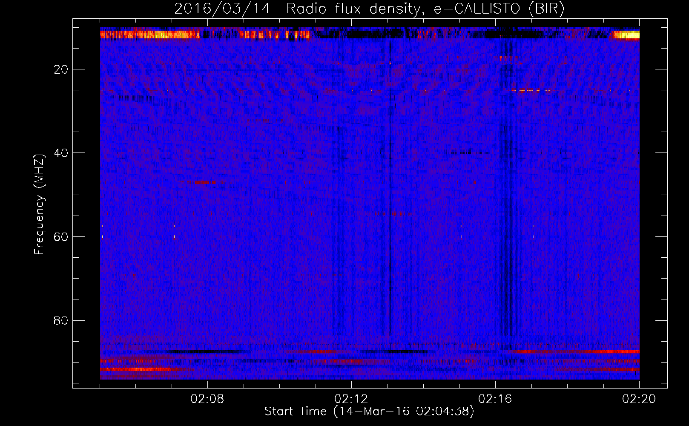Screen dimensions: 689x426
Task: Click the 02:08 time tick label
Action: click(x=207, y=399)
